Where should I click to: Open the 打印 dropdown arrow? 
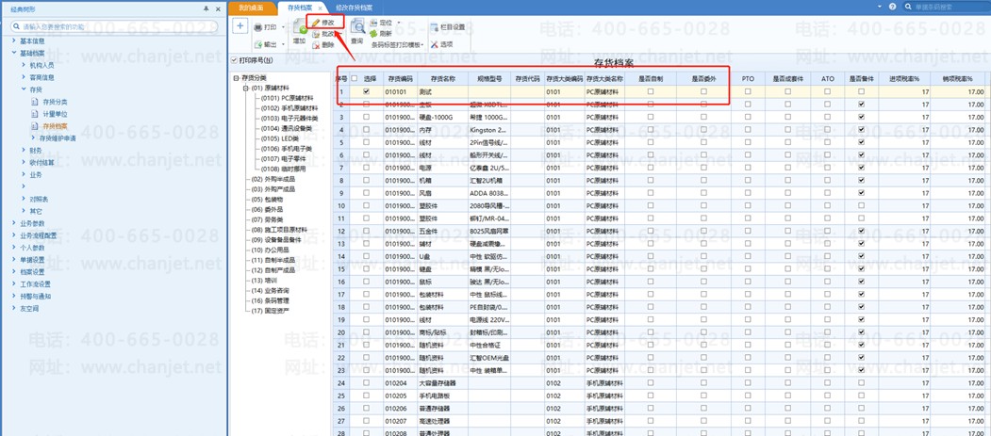[x=283, y=27]
